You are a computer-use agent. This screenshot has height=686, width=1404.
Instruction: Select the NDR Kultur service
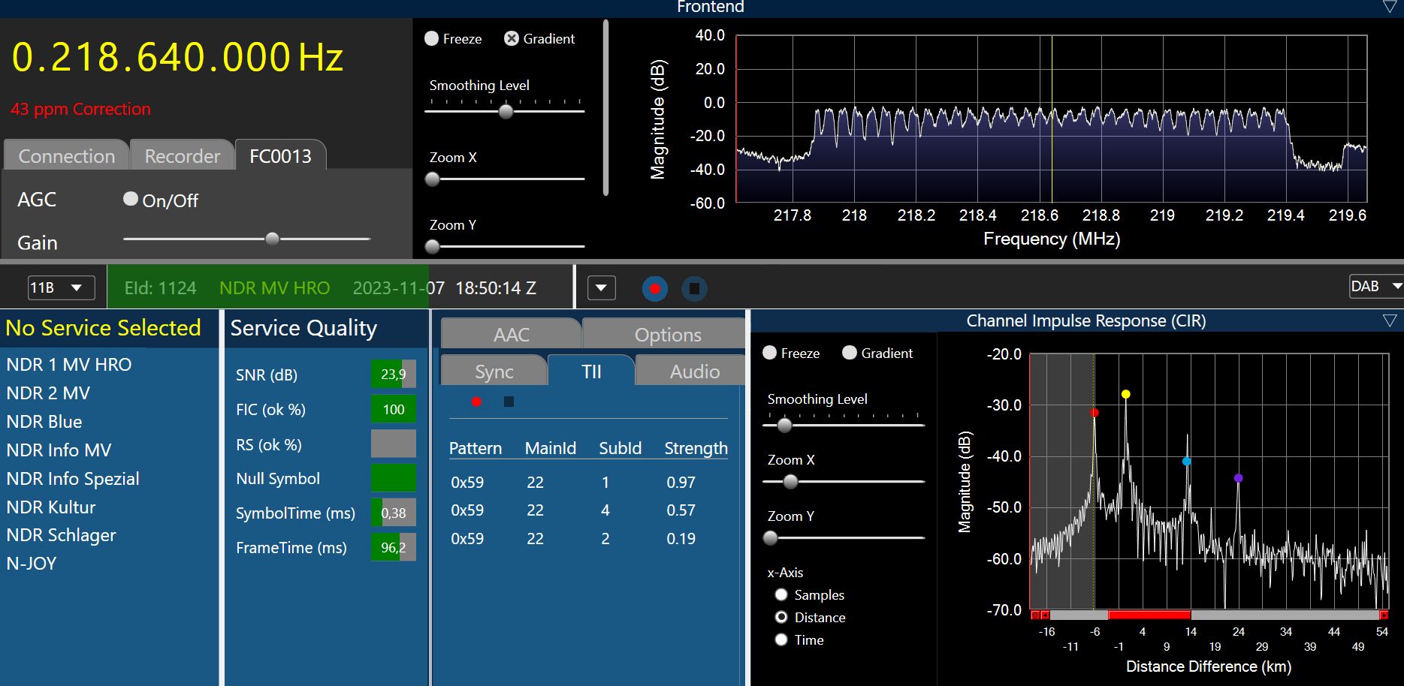(x=51, y=507)
